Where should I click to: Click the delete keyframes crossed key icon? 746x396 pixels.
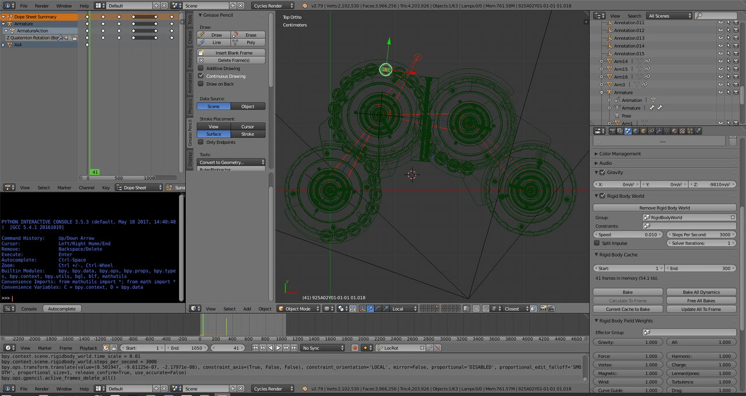pyautogui.click(x=437, y=348)
